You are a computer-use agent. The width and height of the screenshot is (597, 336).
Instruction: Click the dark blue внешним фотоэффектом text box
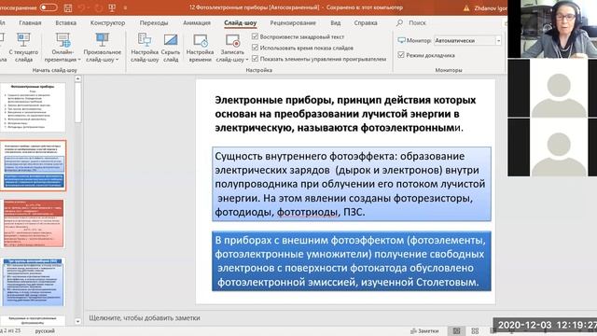point(352,261)
